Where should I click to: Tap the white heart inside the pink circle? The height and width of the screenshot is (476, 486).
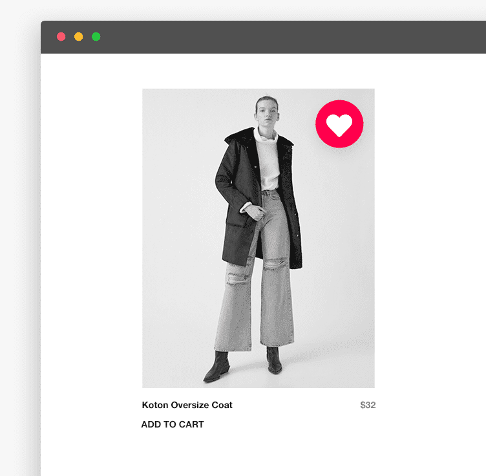pos(339,125)
